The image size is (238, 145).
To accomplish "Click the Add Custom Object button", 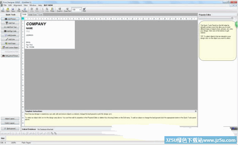I will tap(10, 48).
